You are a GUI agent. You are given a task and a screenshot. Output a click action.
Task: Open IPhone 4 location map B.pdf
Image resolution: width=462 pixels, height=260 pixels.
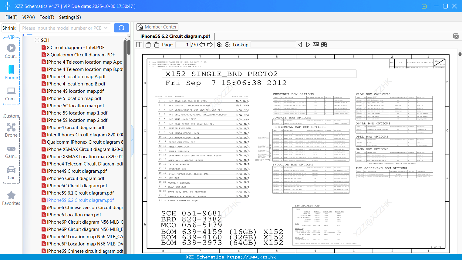[76, 84]
